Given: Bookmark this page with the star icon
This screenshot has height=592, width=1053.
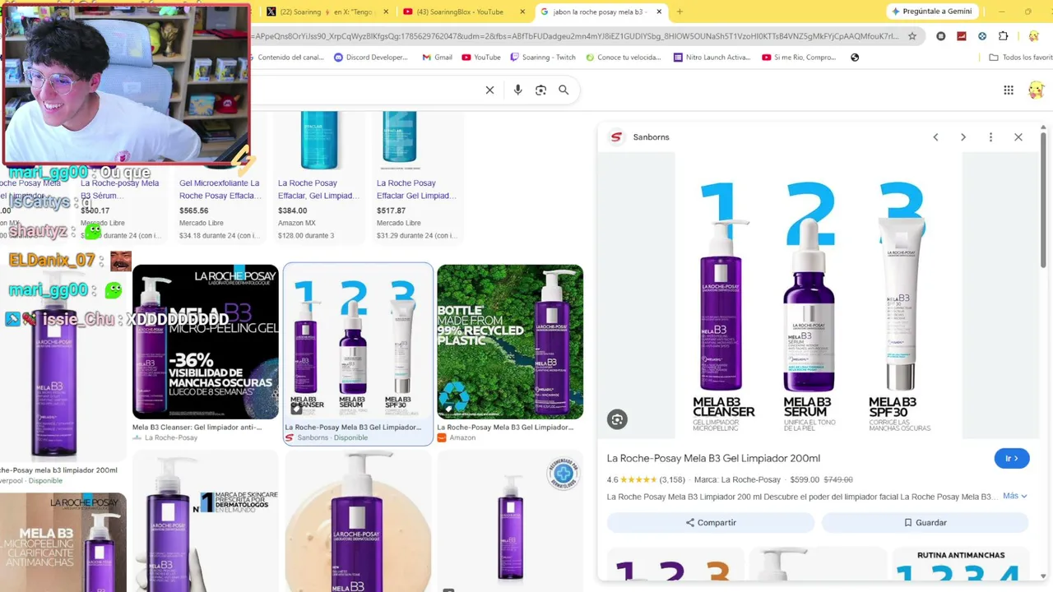Looking at the screenshot, I should (912, 36).
